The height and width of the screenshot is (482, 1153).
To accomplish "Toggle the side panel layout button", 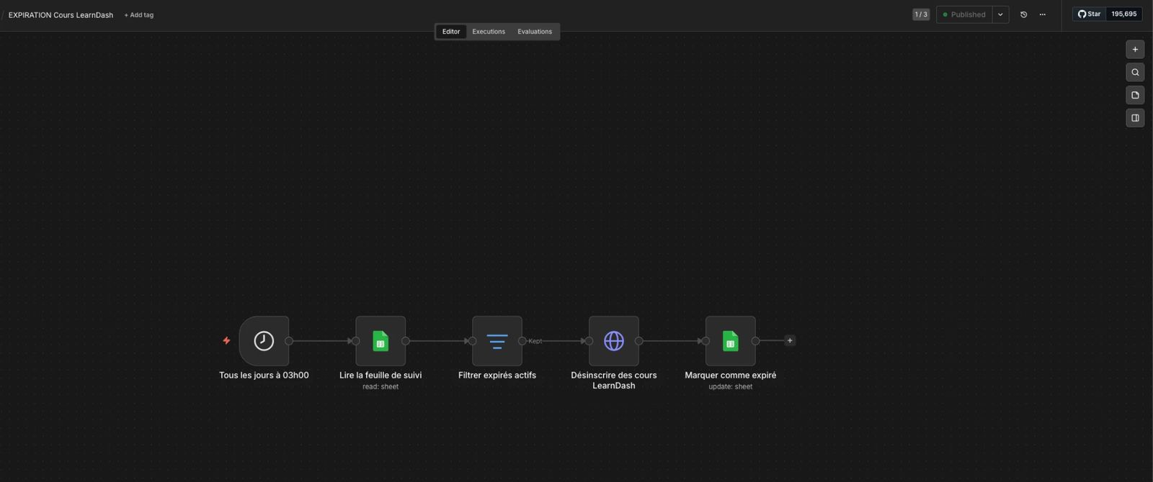I will tap(1135, 118).
